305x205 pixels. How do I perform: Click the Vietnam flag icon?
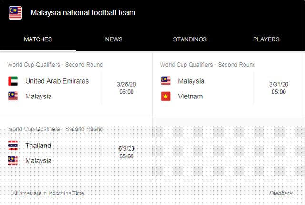pos(165,97)
